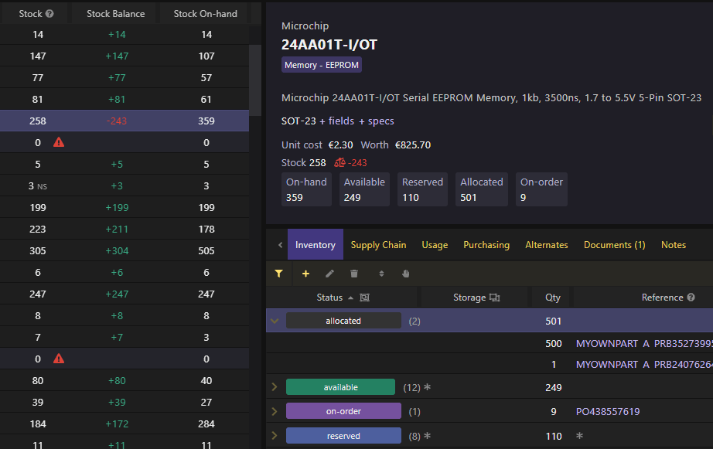Image resolution: width=713 pixels, height=449 pixels.
Task: Expand the on-order group
Action: pyautogui.click(x=275, y=411)
